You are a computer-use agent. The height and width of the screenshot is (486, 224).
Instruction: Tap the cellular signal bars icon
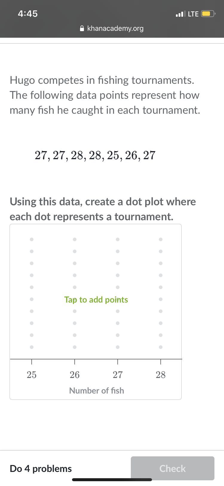tap(181, 14)
